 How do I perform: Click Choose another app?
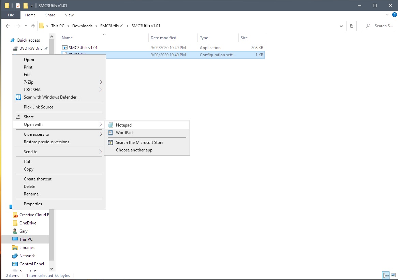pyautogui.click(x=147, y=150)
